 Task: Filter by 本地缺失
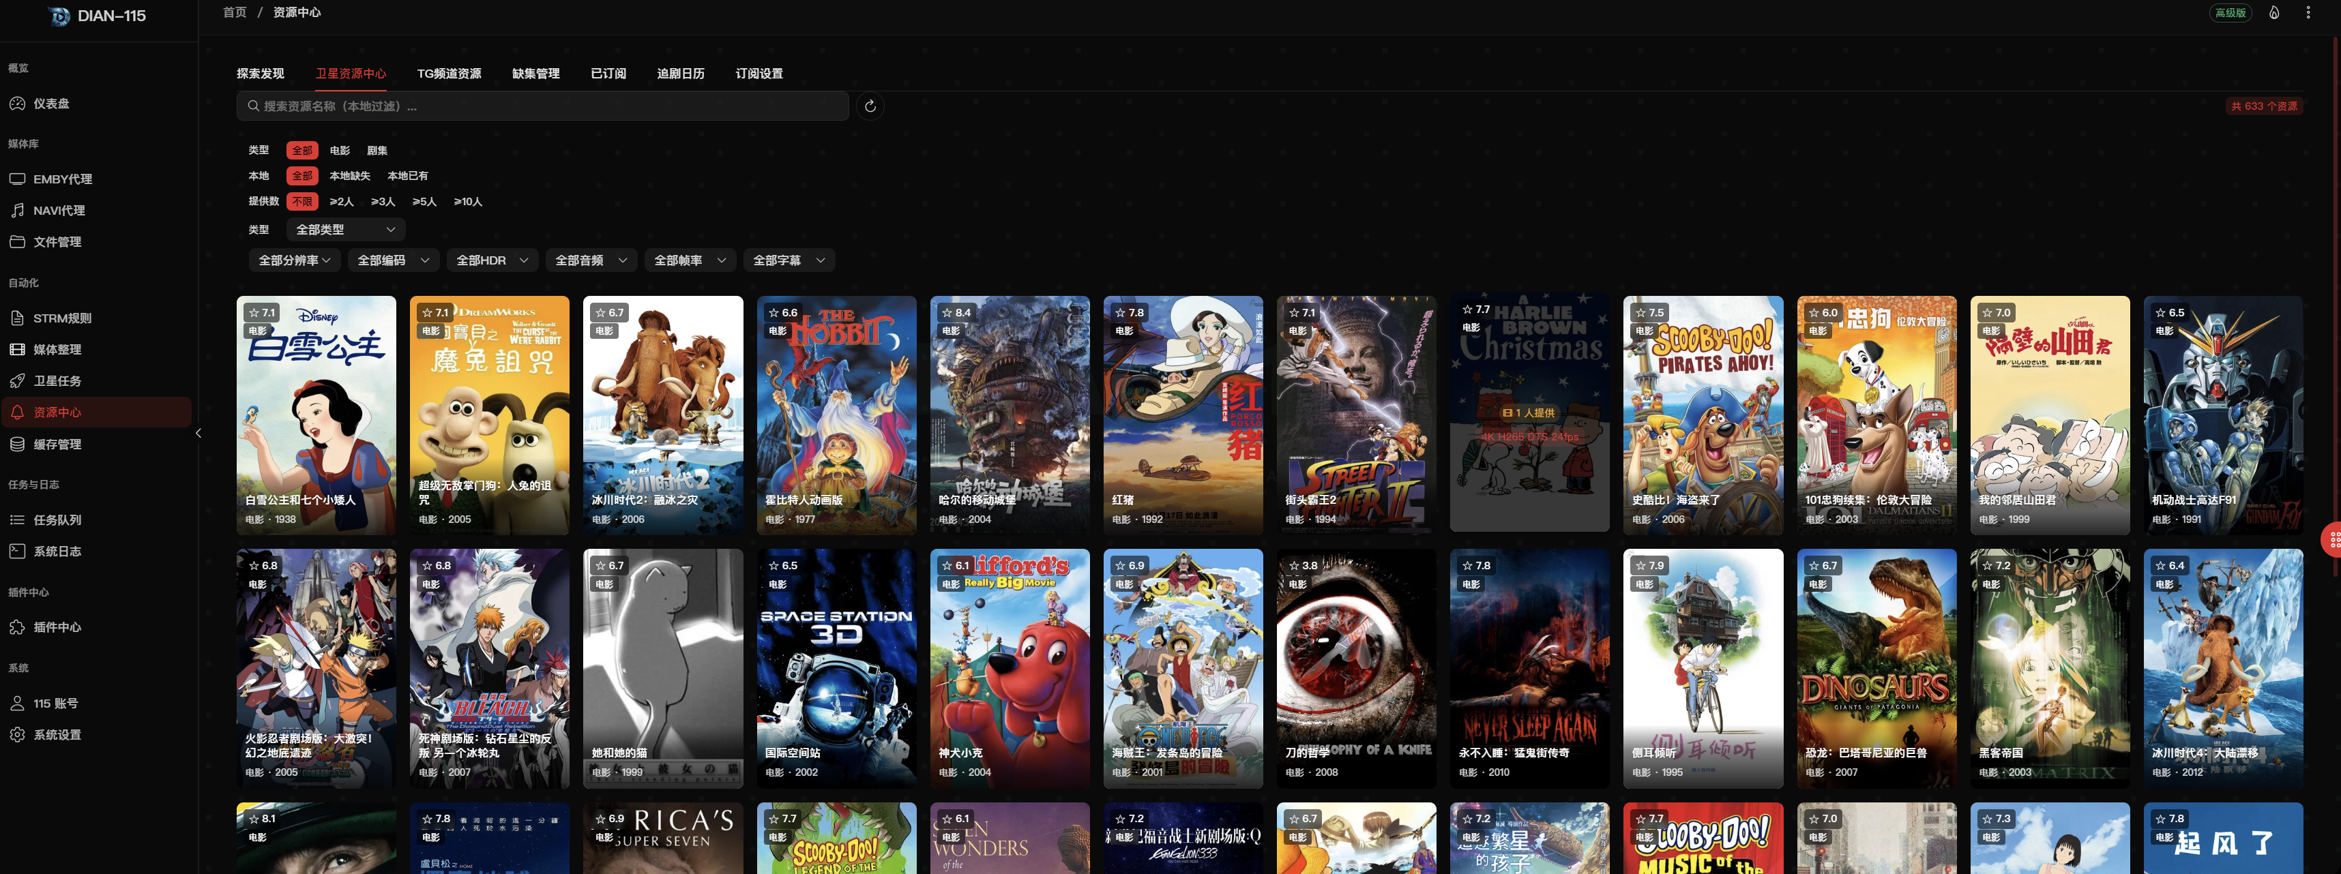coord(350,175)
